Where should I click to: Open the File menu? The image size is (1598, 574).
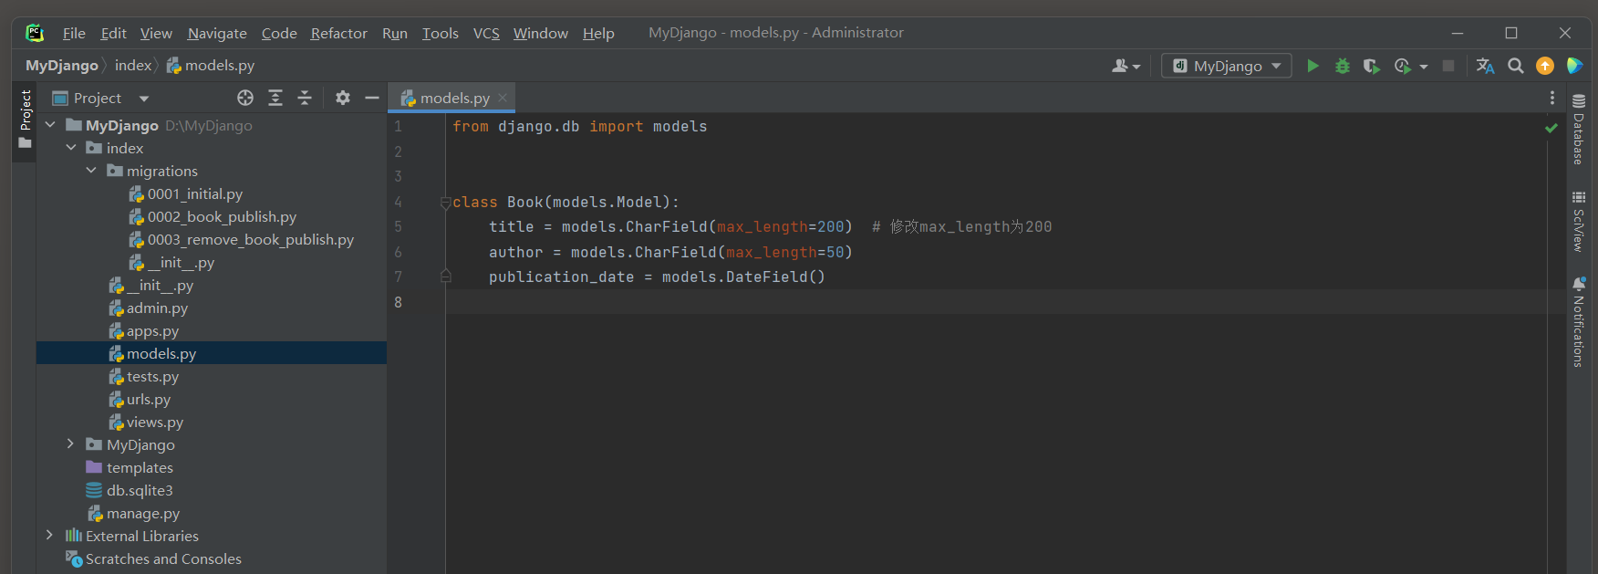74,33
